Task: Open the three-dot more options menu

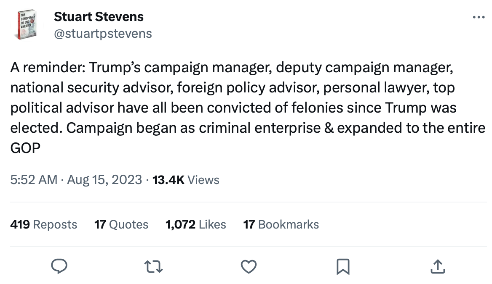Action: 479,18
